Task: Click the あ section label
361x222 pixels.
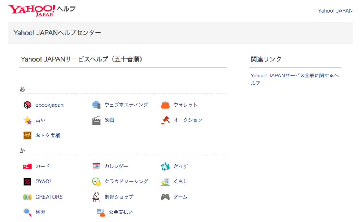Action: click(x=22, y=89)
